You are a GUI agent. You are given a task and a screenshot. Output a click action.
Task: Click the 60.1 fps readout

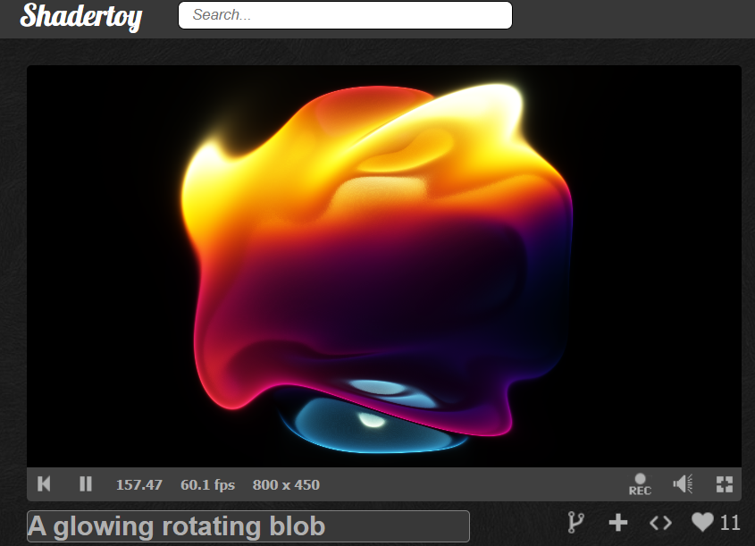point(207,484)
